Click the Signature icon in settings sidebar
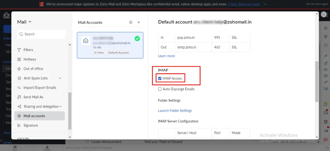 (19, 125)
